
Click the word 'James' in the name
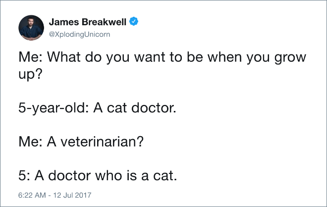[x=64, y=22]
